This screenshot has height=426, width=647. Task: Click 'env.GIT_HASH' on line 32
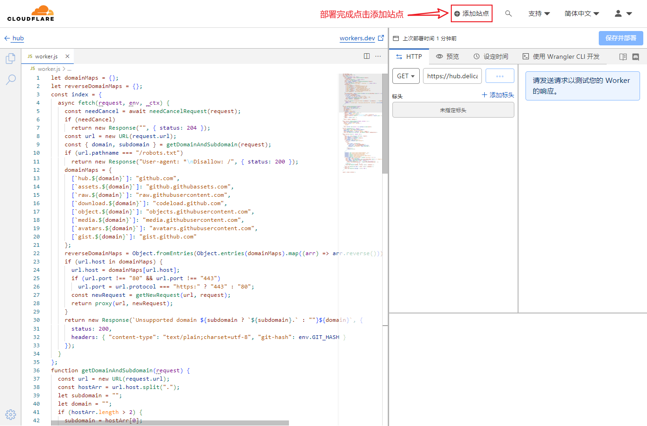click(x=319, y=337)
